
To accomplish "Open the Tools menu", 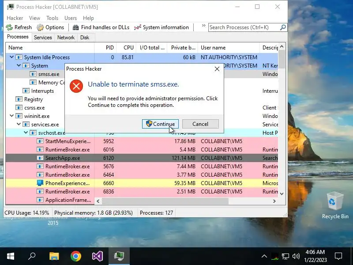I will click(x=52, y=18).
